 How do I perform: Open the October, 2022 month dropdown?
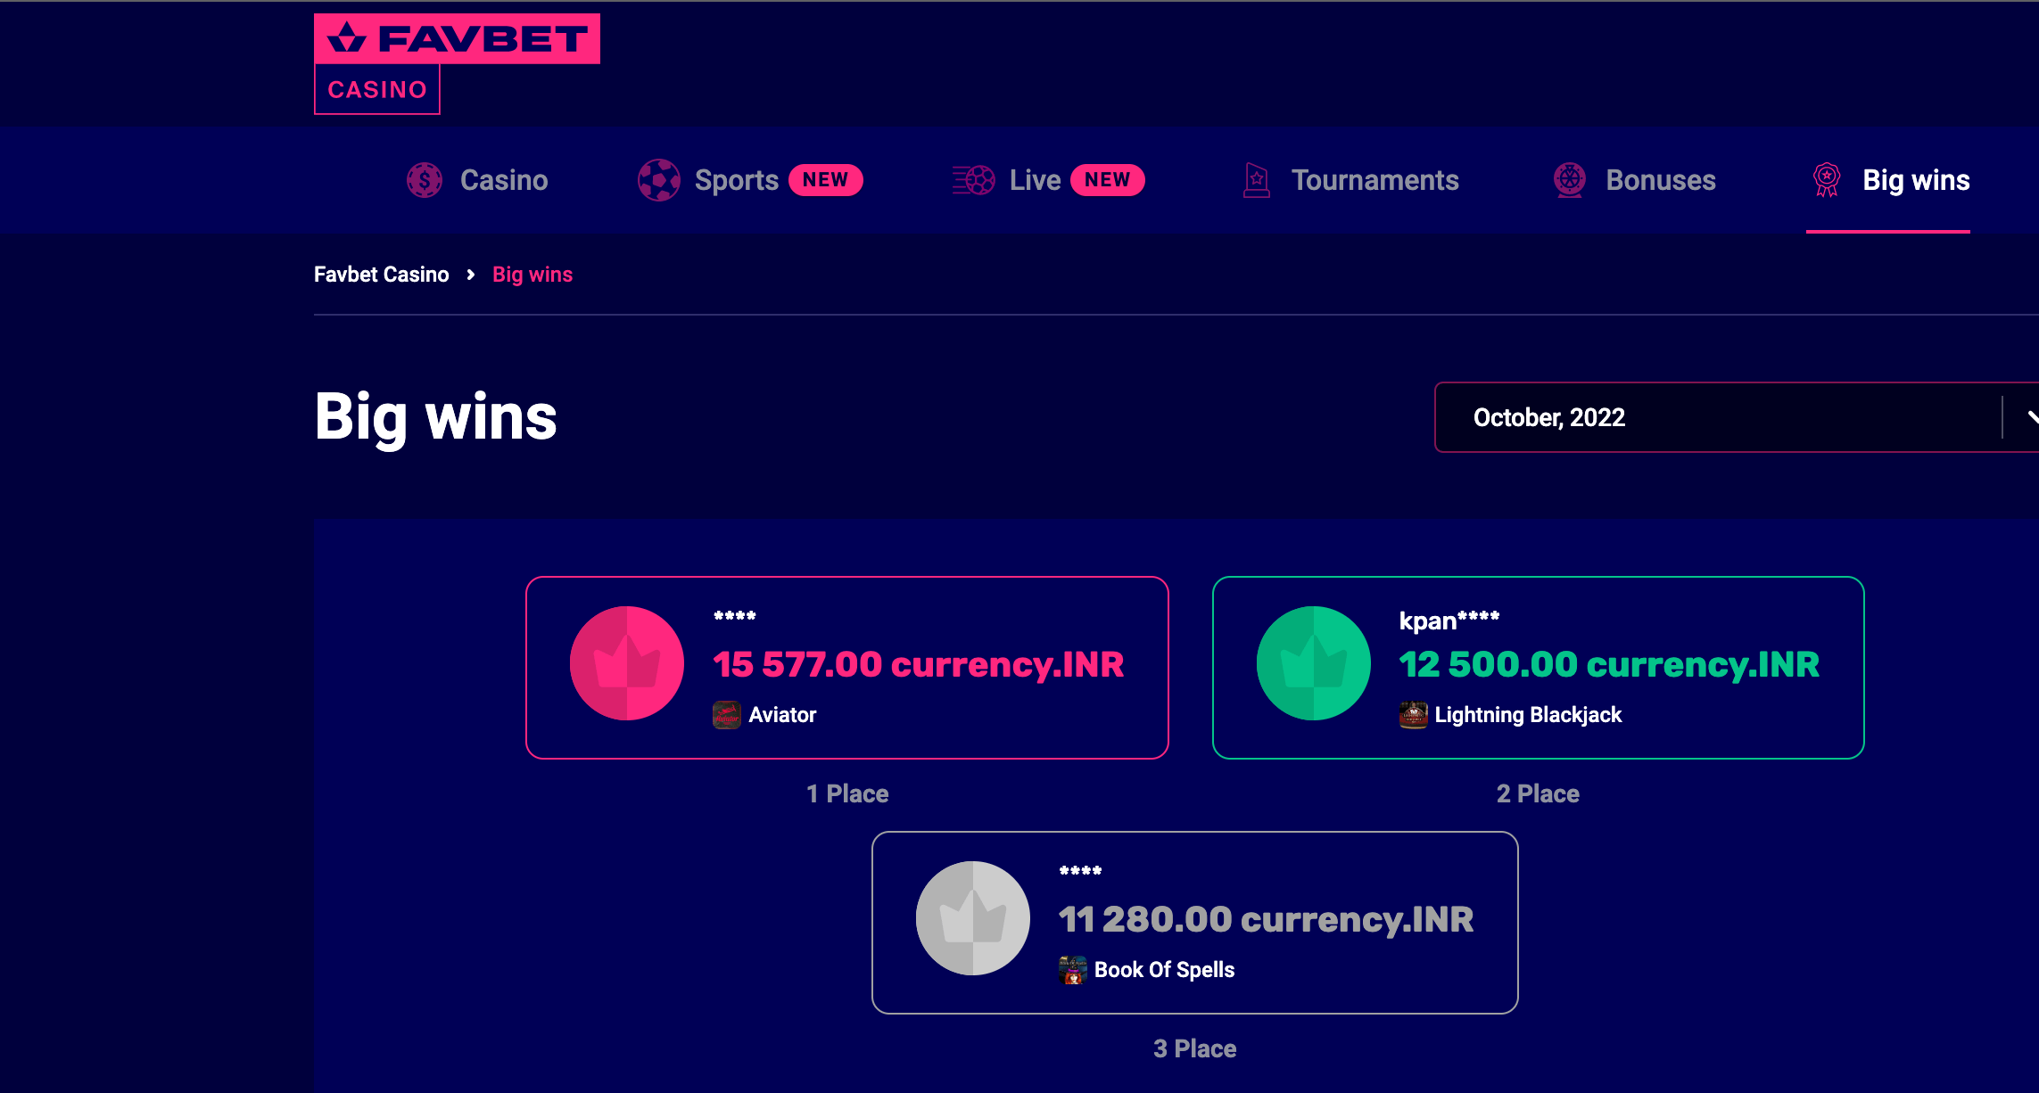(1736, 417)
